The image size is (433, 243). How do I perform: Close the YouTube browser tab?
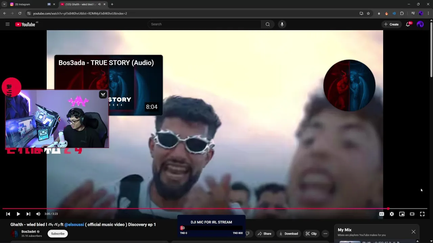click(104, 4)
